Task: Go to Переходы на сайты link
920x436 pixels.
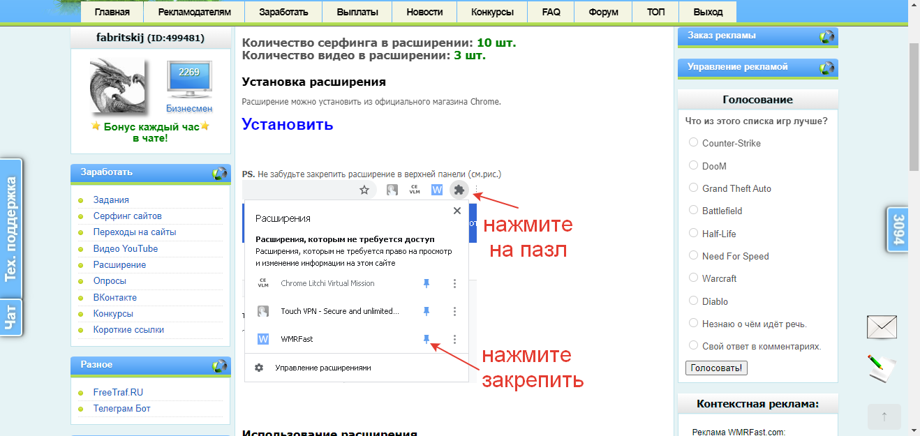Action: [x=135, y=232]
